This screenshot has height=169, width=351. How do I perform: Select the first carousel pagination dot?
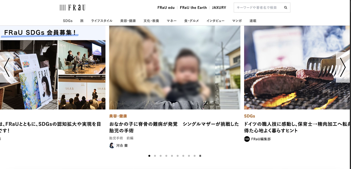149,156
